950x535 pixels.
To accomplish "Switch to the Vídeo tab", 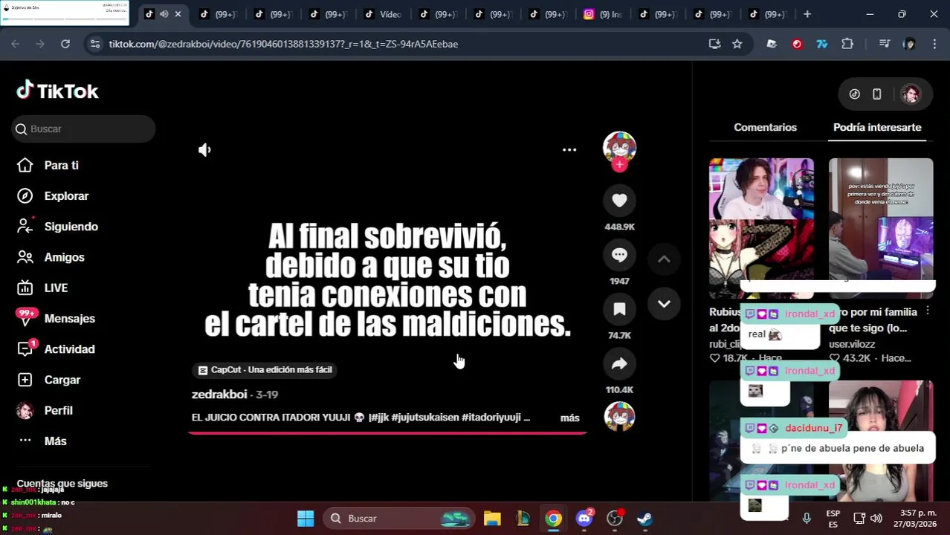I will click(x=384, y=14).
